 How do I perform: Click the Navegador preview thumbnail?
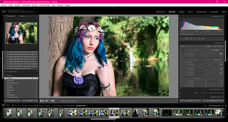(21, 33)
